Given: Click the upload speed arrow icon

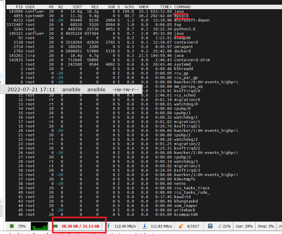Looking at the screenshot, I should click(x=109, y=226).
